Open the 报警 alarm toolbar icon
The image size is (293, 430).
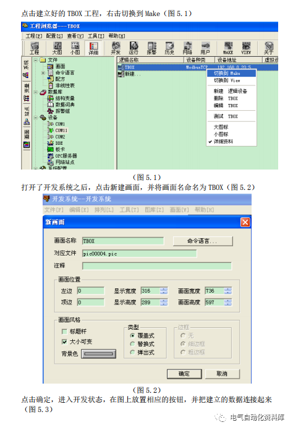[151, 48]
